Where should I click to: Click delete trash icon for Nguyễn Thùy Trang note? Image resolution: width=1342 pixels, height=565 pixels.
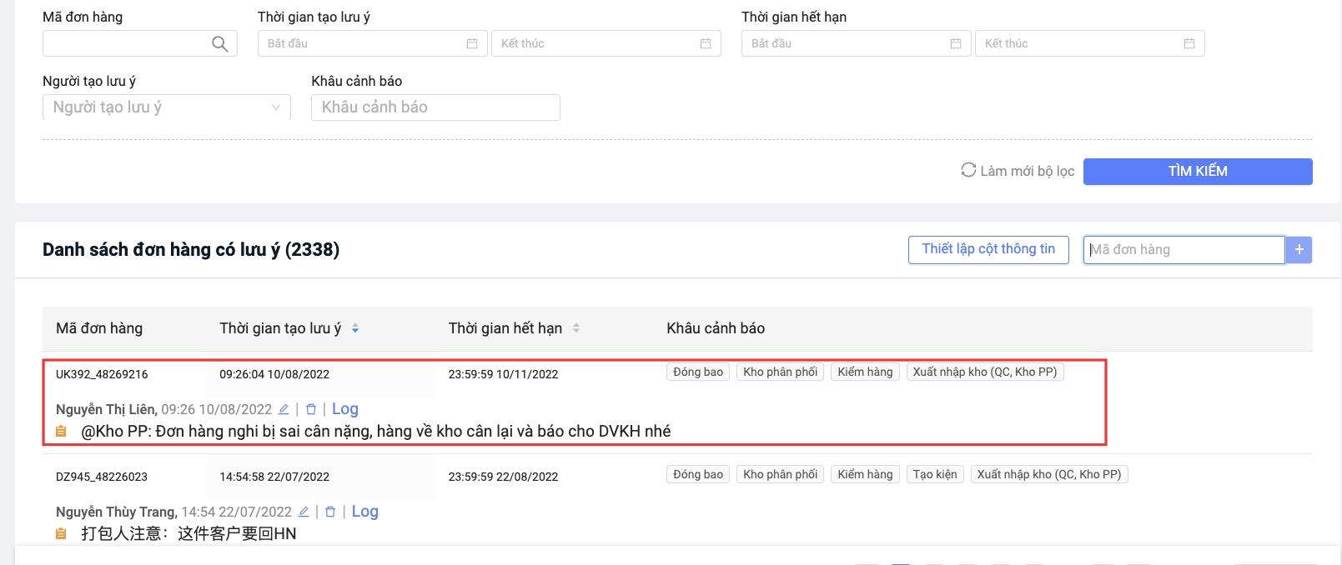click(330, 512)
